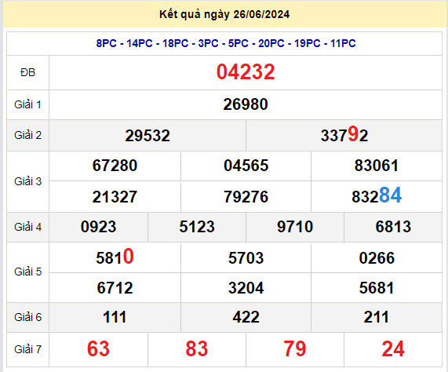Viewport: 448px width, 372px height.
Task: Click the special prize number 04232
Action: pyautogui.click(x=246, y=72)
